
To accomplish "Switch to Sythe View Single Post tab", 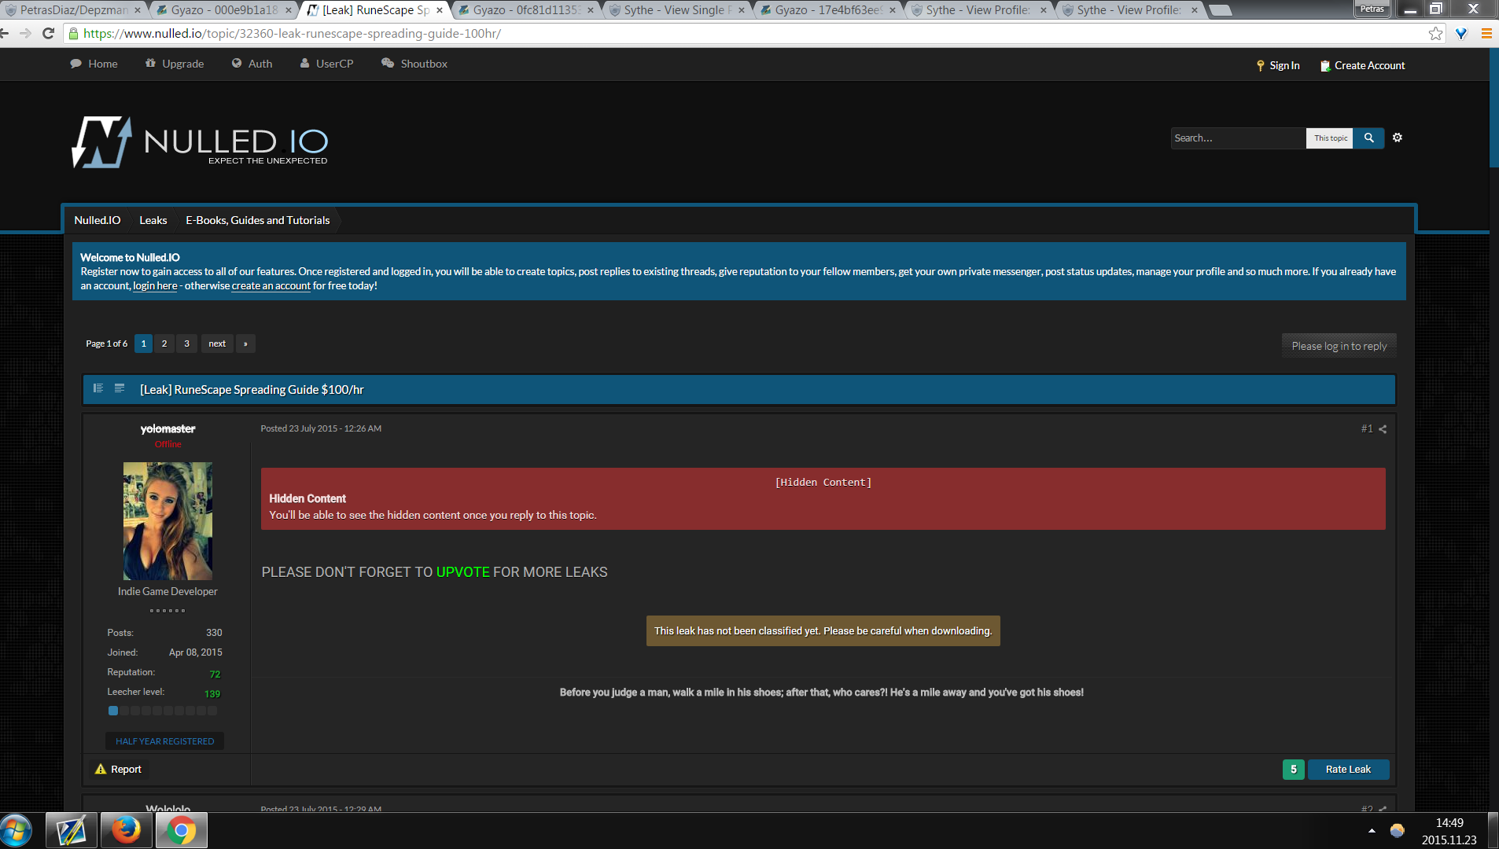I will [x=677, y=10].
